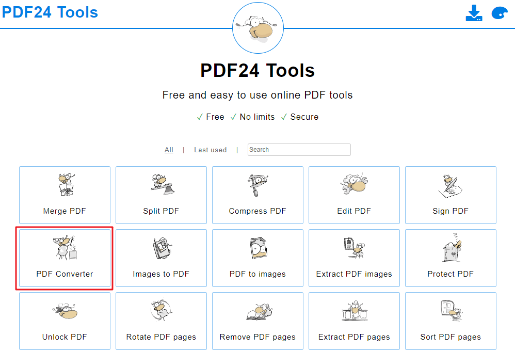Select the Split PDF tool
The width and height of the screenshot is (515, 352).
pos(161,195)
